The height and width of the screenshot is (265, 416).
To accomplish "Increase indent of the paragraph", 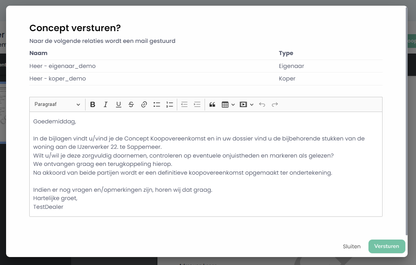I will pos(197,104).
